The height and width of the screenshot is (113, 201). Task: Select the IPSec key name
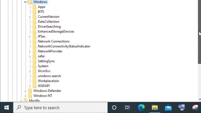42,36
